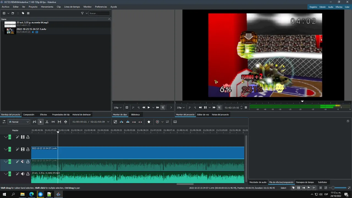Viewport: 352px width, 198px height.
Task: Pause playback in project monitor
Action: 205,108
